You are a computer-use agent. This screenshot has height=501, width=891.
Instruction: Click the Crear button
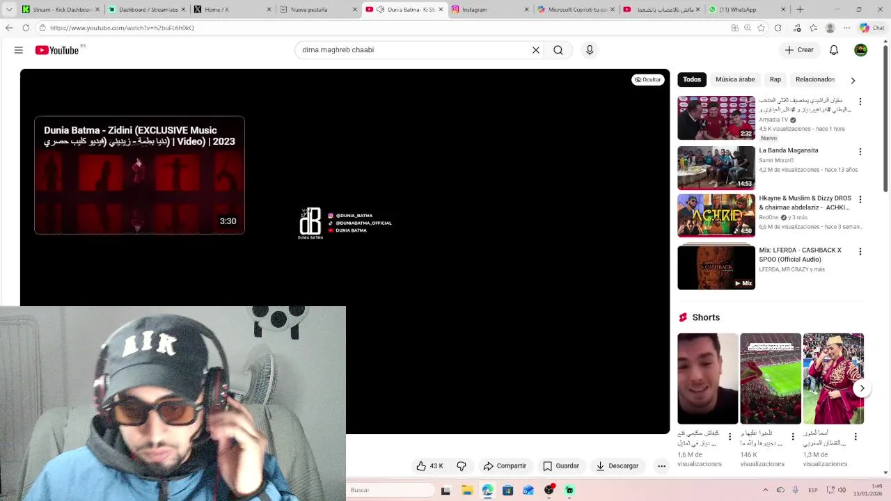coord(799,50)
